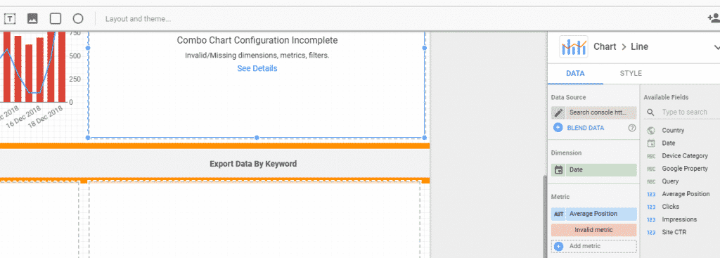Click the AUT aggregation badge on Average Position

(x=558, y=214)
